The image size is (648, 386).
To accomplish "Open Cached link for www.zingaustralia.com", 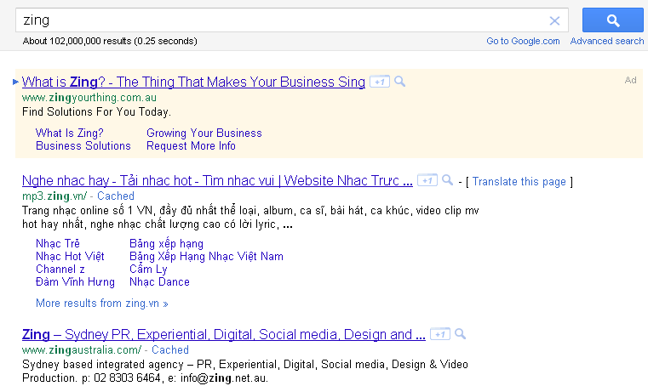I will (x=170, y=349).
